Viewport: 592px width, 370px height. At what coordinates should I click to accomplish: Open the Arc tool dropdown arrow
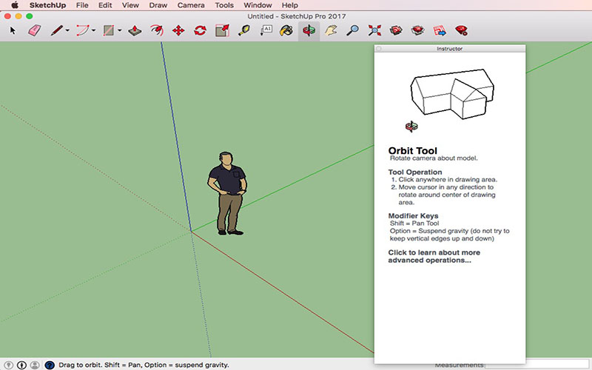point(94,30)
